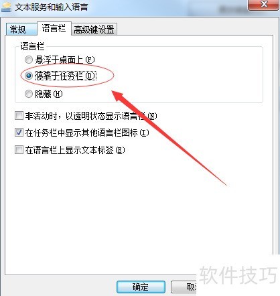This screenshot has height=296, width=280.
Task: Click the 文本服务和输入语言 title bar text
Action: point(52,7)
